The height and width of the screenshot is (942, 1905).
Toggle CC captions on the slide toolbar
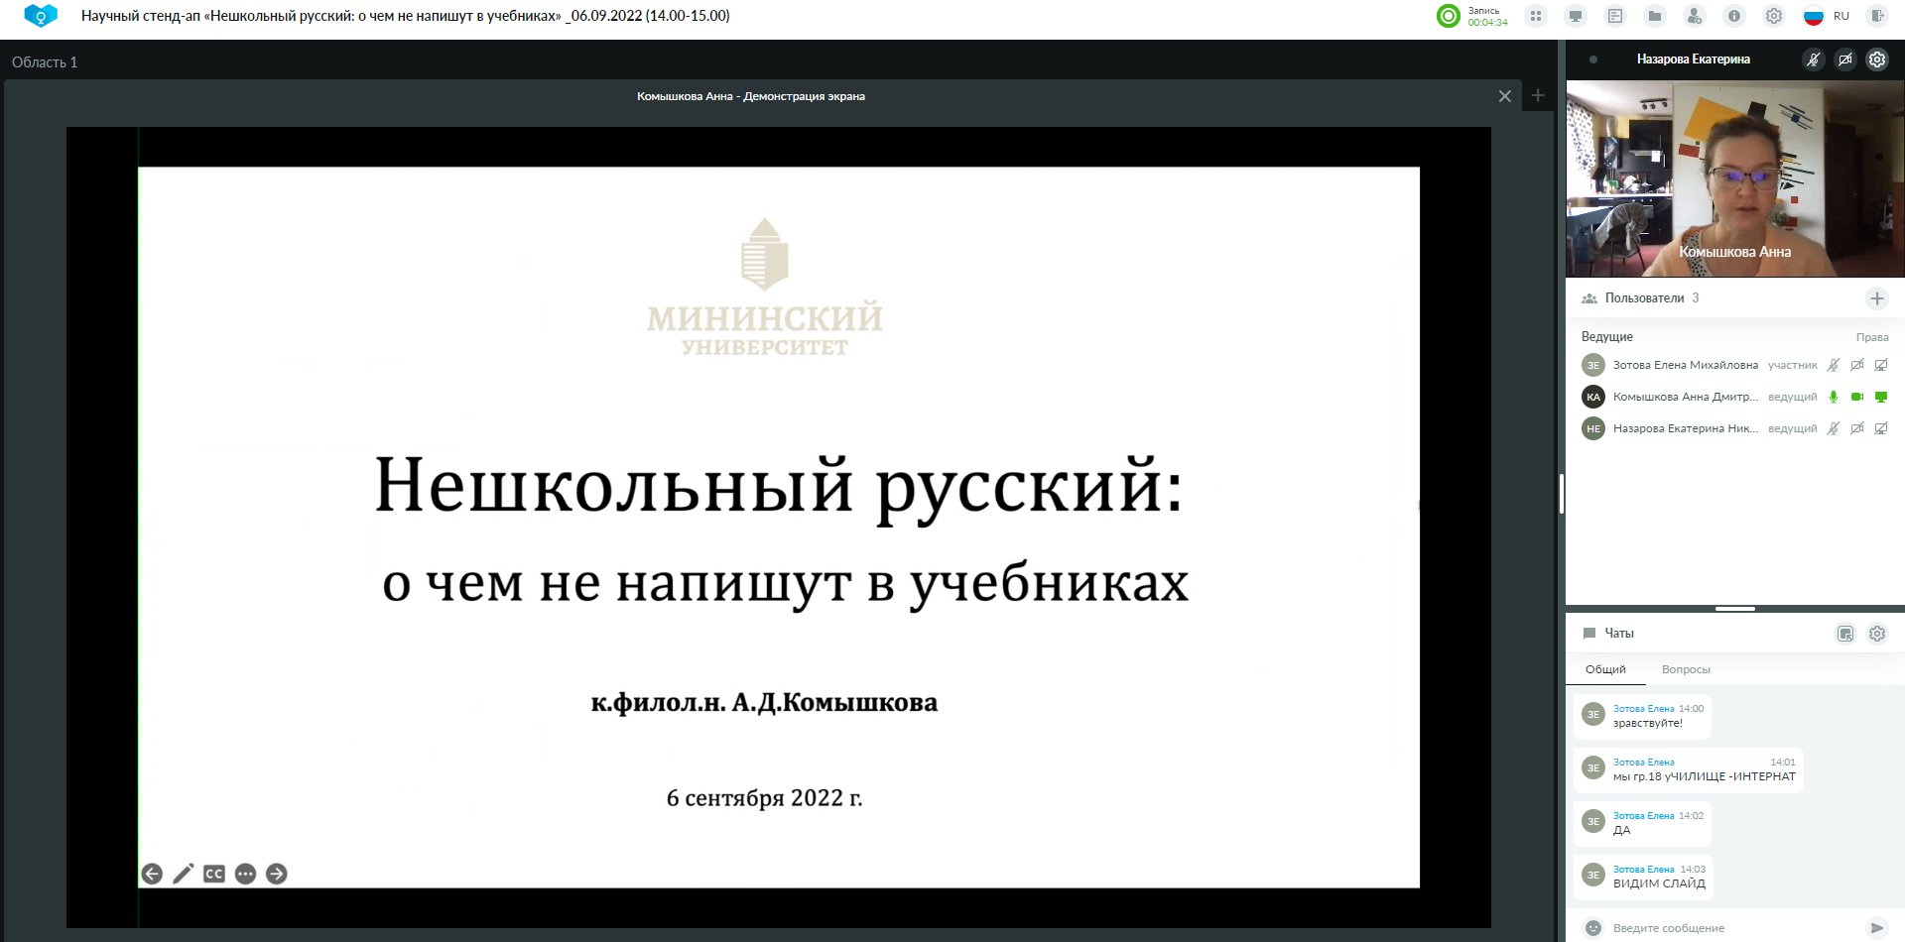[x=214, y=874]
